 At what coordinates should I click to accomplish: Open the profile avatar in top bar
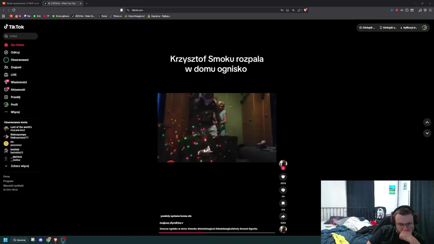pyautogui.click(x=424, y=27)
